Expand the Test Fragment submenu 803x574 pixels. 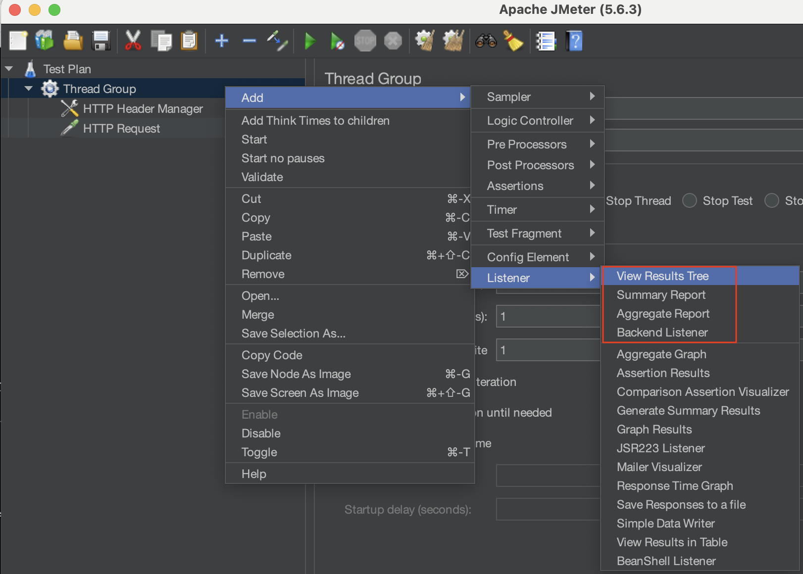pyautogui.click(x=538, y=234)
